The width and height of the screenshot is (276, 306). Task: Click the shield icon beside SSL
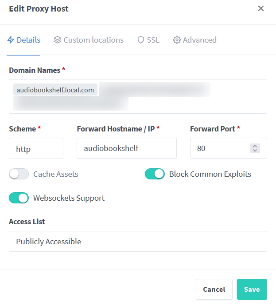[x=141, y=40]
